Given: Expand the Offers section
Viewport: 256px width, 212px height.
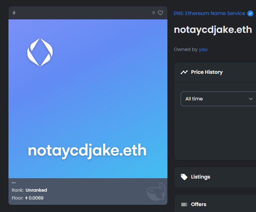Looking at the screenshot, I should pos(215,203).
